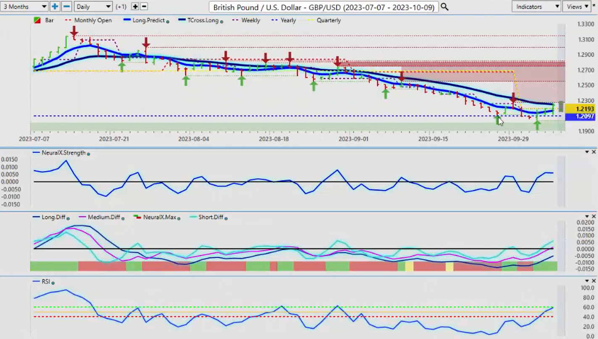The width and height of the screenshot is (598, 339).
Task: Click the (+1) forecast offset label
Action: [121, 7]
